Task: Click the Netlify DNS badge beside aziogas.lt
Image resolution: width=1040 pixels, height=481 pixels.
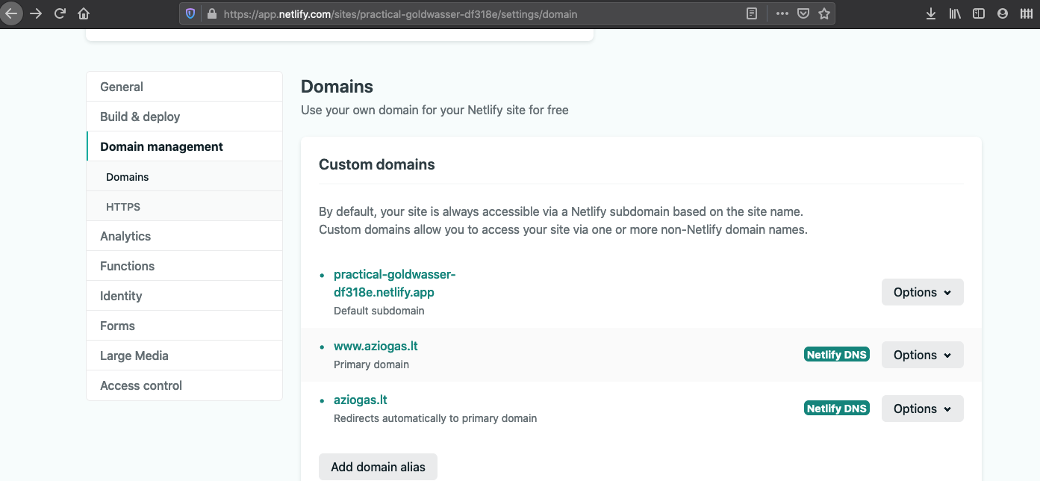Action: pos(836,408)
